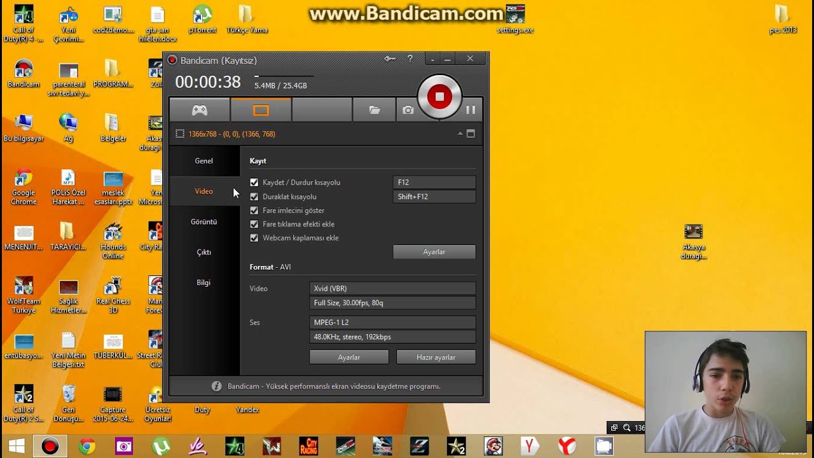
Task: Click Bandicam icon in the taskbar
Action: (50, 446)
